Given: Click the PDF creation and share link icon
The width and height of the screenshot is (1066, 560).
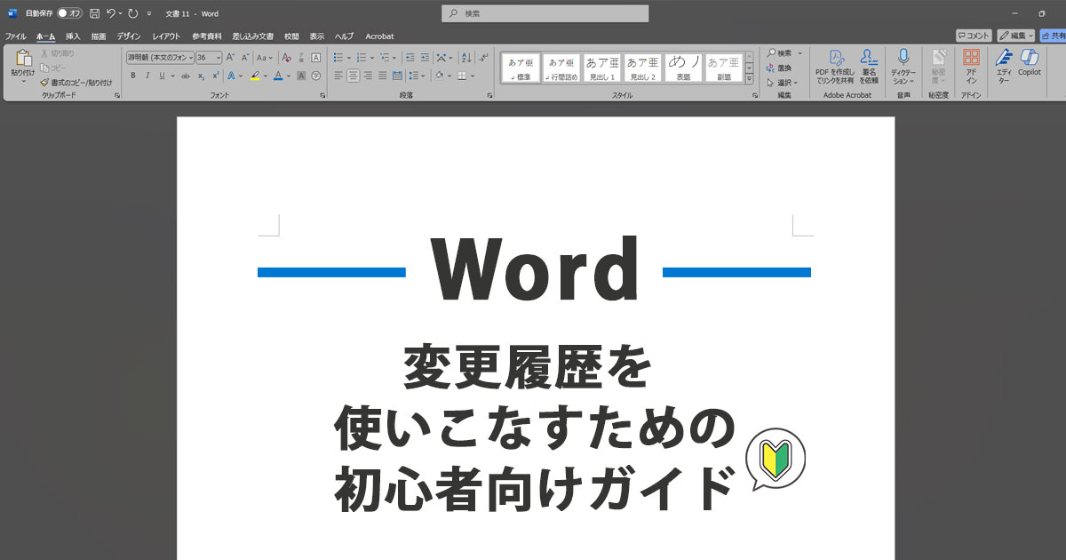Looking at the screenshot, I should point(835,62).
